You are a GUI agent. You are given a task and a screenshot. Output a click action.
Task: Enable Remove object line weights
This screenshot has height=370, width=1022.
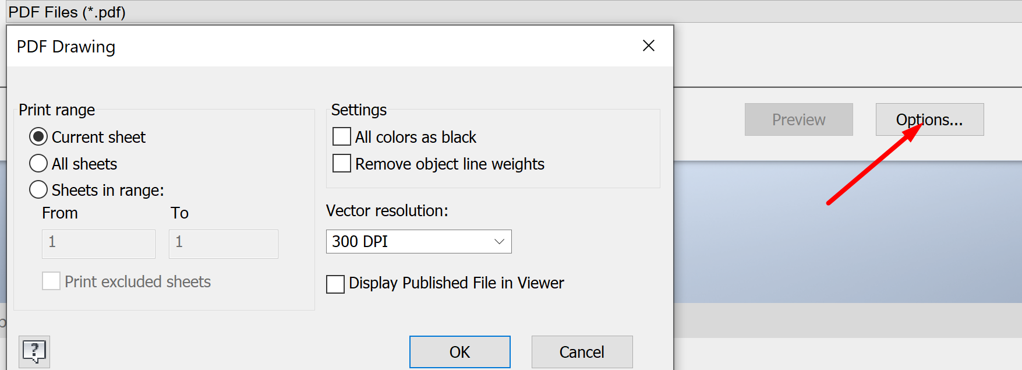click(341, 163)
